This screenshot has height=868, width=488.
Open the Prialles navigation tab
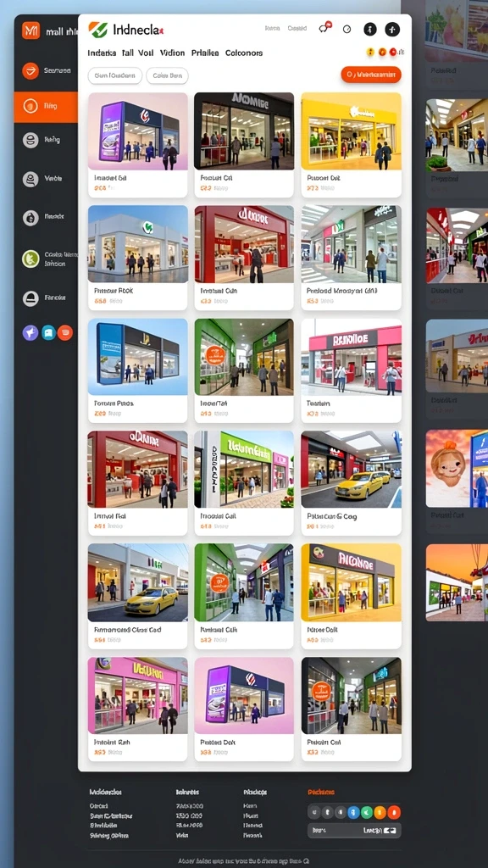click(205, 53)
